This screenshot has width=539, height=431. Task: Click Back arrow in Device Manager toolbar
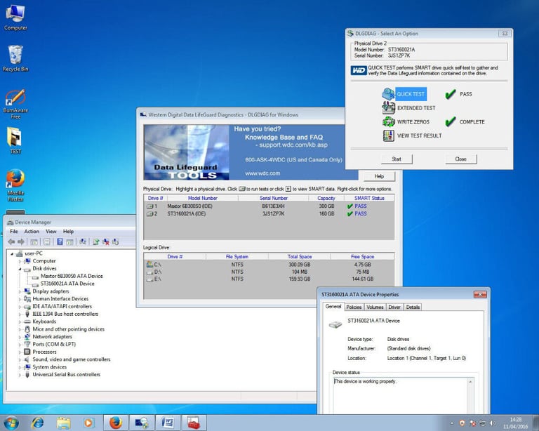point(11,241)
